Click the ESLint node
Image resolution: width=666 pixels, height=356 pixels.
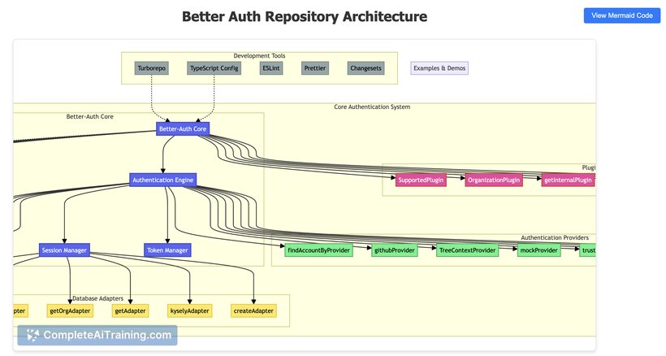point(272,69)
